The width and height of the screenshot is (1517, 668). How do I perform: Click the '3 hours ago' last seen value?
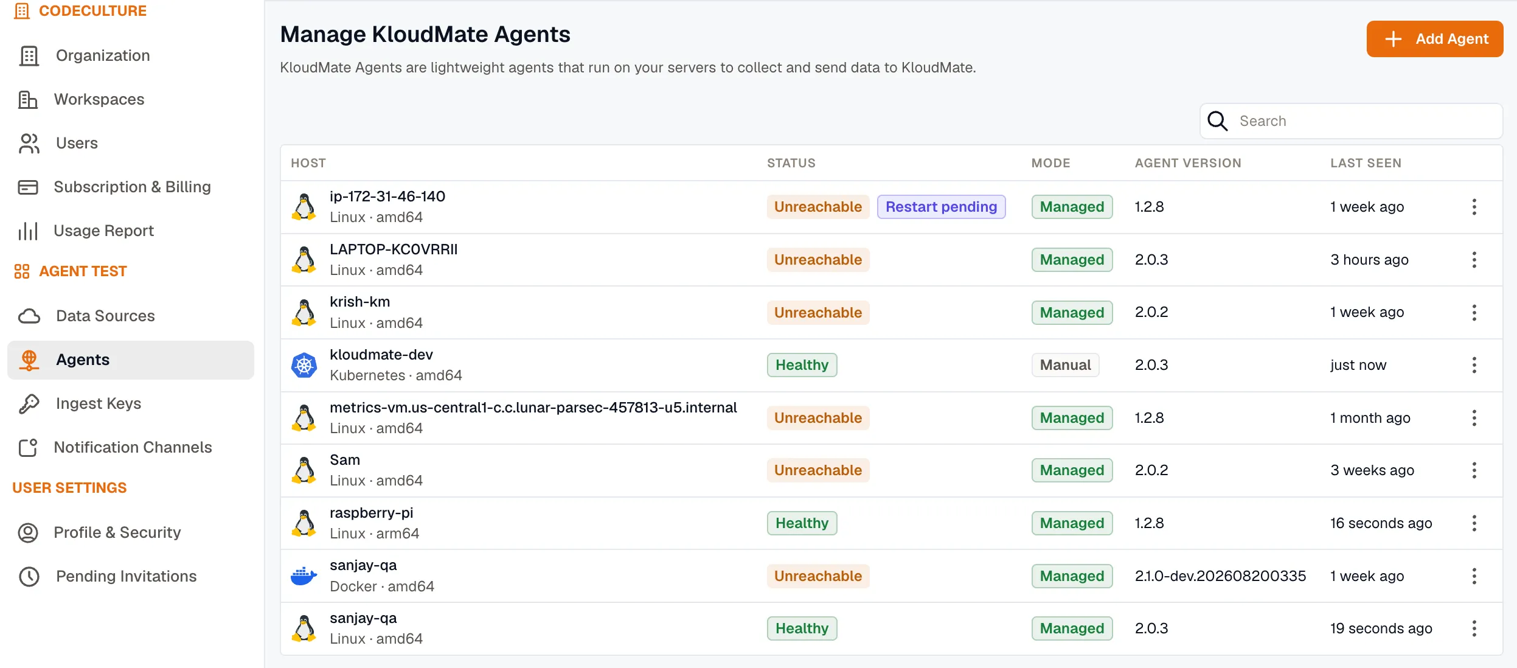(1369, 260)
